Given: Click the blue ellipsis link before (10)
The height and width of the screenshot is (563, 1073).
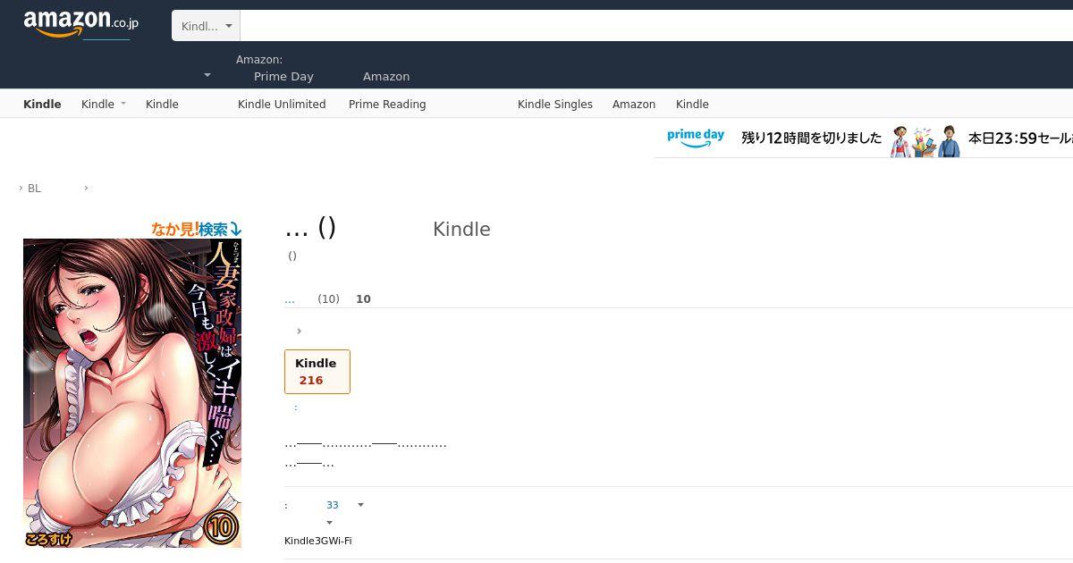Looking at the screenshot, I should click(290, 299).
